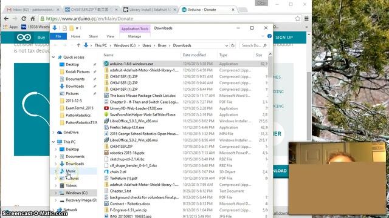Viewport: 389px width, 218px height.
Task: Select Network in the navigation pane
Action: coord(71,210)
